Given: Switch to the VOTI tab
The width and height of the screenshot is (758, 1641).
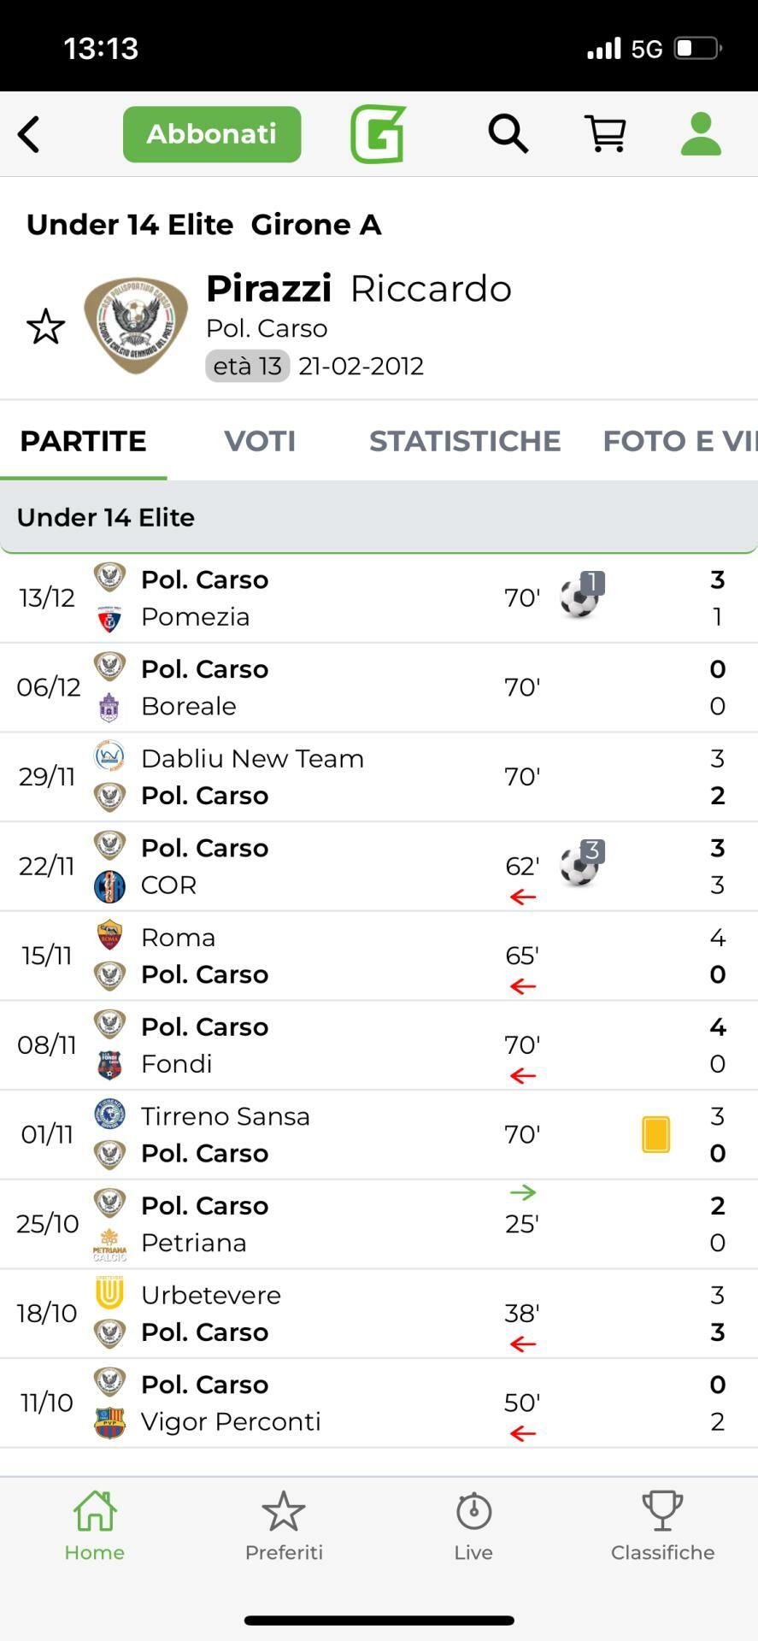Looking at the screenshot, I should point(260,441).
